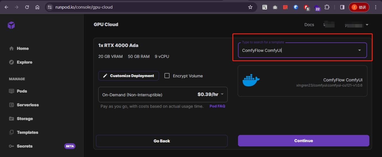The image size is (382, 157).
Task: Expand the account menu arrow
Action: (x=367, y=25)
